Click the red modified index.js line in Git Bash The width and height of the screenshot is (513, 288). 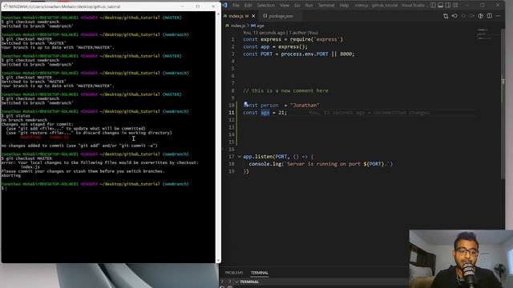[x=45, y=137]
